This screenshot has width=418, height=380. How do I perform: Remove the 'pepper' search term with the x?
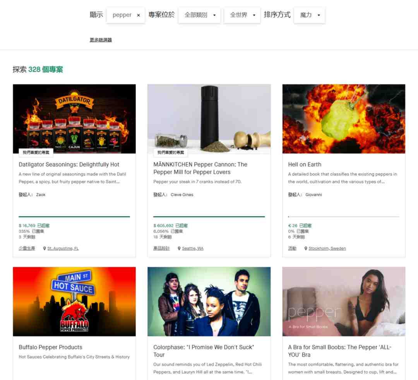139,15
